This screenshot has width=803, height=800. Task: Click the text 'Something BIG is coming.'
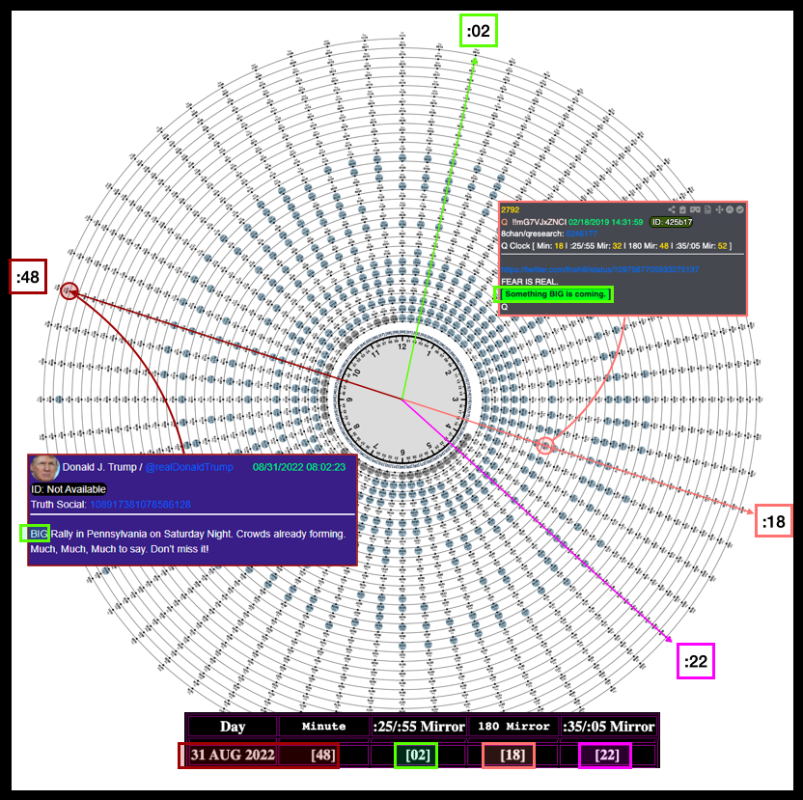click(x=555, y=294)
